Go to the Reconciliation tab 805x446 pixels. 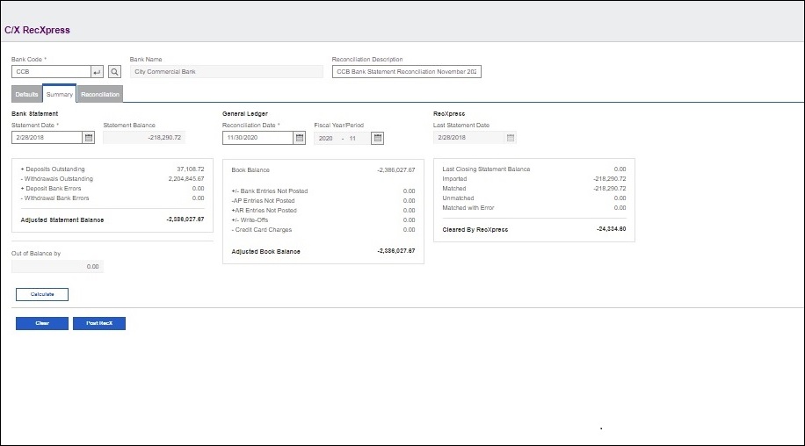[99, 94]
